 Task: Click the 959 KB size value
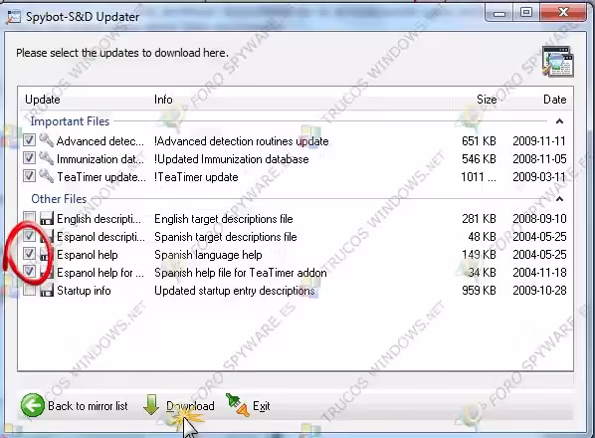pos(479,291)
